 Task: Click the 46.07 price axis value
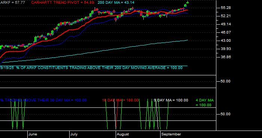click(x=226, y=32)
